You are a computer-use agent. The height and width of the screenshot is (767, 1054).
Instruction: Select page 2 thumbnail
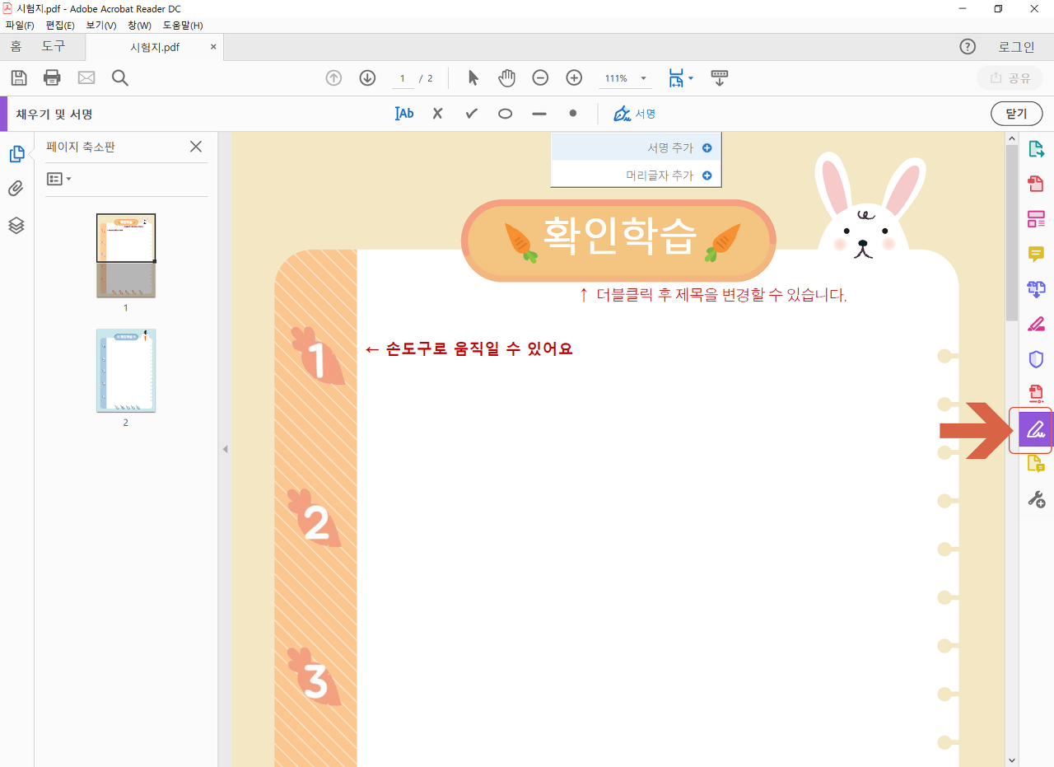(126, 371)
